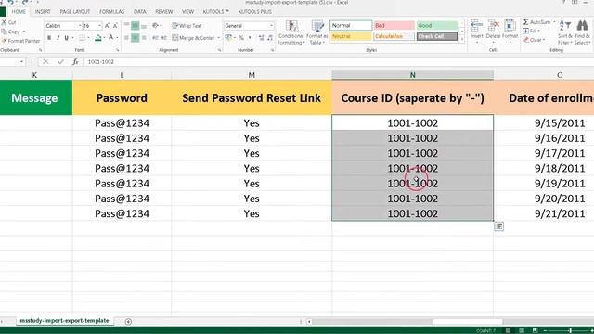The image size is (594, 334).
Task: Click the Accounting Number Format icon
Action: (x=228, y=38)
